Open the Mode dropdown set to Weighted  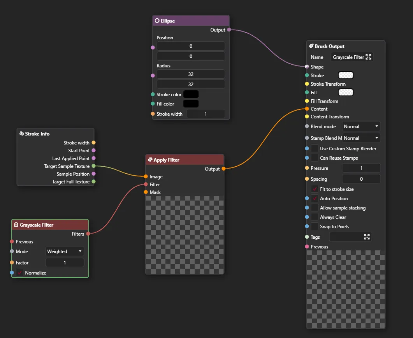click(64, 251)
